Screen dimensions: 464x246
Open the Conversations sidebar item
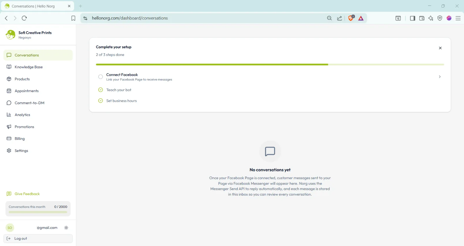[38, 55]
